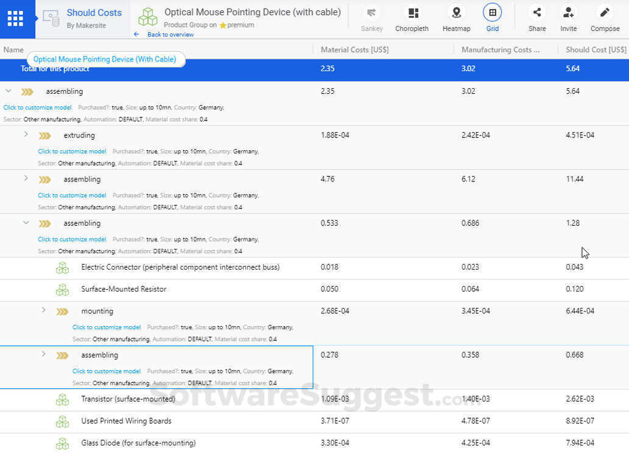629x454 pixels.
Task: Open the apps grid launcher icon
Action: click(15, 19)
